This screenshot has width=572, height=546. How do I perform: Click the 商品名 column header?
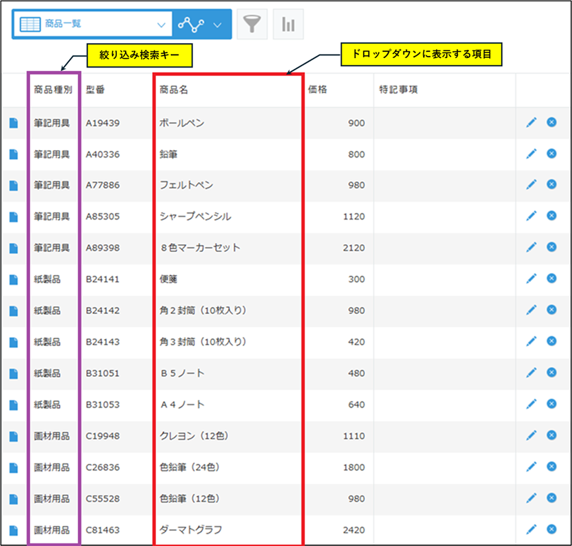coord(174,89)
